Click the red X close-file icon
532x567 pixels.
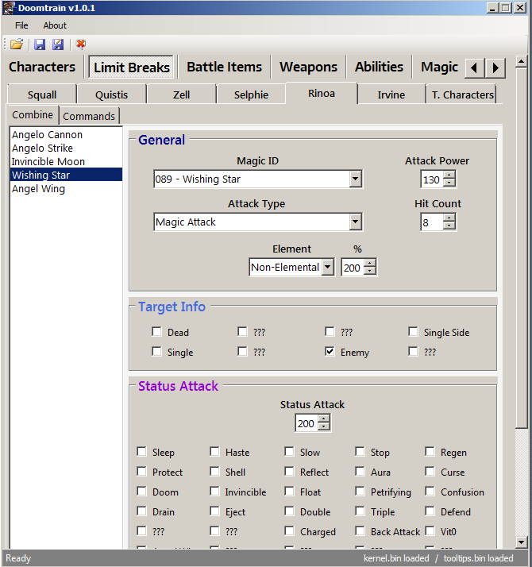click(x=81, y=44)
